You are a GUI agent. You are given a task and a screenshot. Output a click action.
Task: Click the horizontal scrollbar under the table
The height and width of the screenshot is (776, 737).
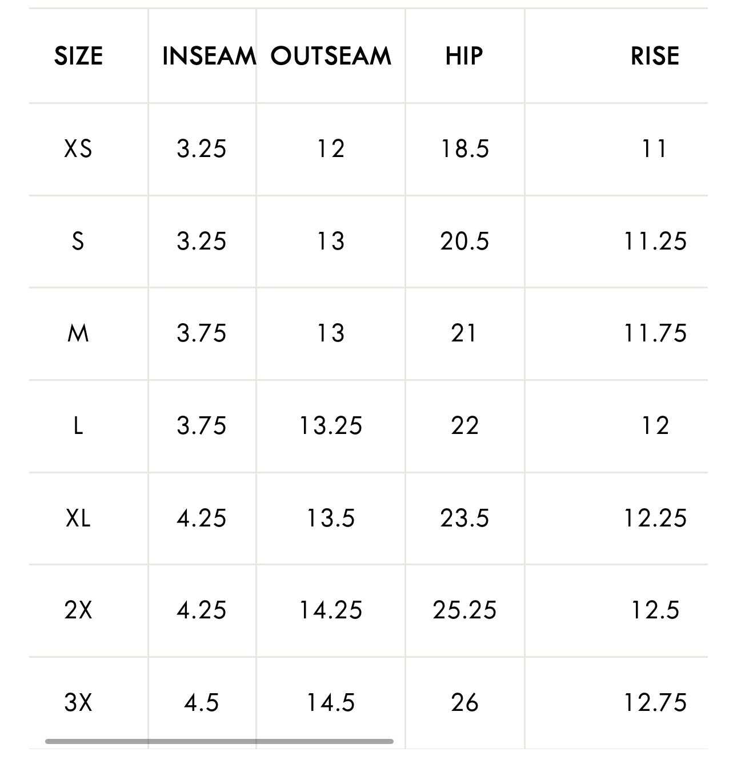pyautogui.click(x=219, y=741)
